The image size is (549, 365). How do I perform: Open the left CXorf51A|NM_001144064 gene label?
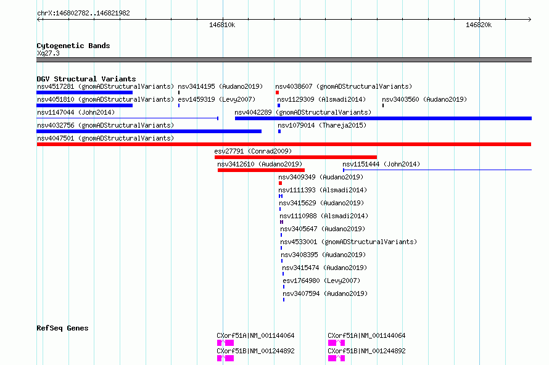click(255, 335)
